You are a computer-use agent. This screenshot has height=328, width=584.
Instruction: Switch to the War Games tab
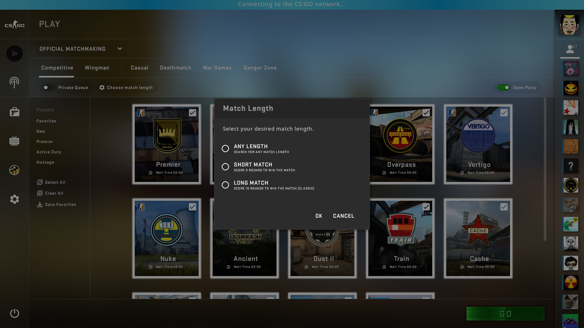(217, 68)
